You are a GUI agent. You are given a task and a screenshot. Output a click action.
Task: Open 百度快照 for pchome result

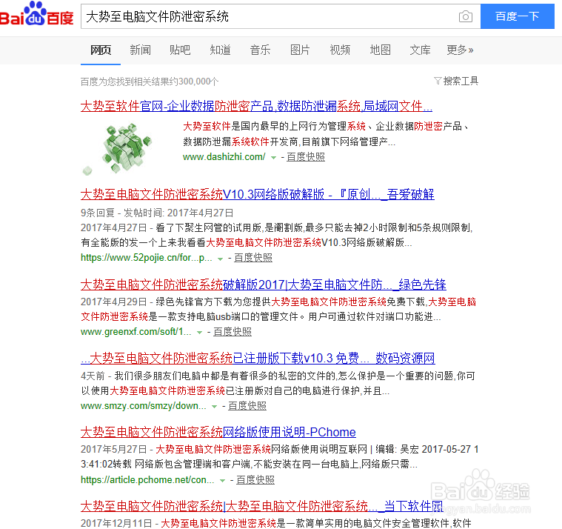coord(255,480)
